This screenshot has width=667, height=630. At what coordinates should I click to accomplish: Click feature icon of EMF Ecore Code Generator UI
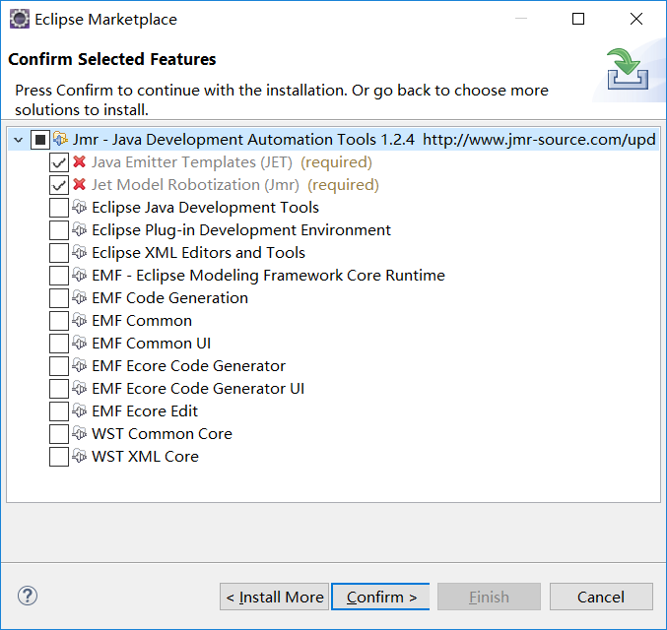(79, 388)
